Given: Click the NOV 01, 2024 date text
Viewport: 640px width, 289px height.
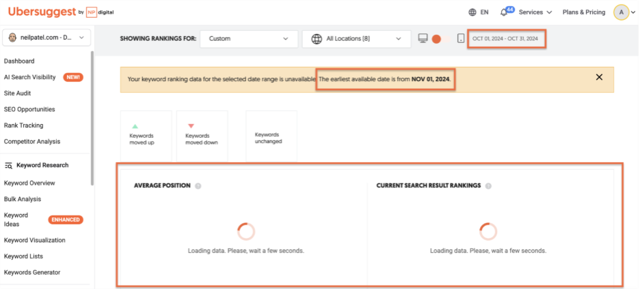Looking at the screenshot, I should pyautogui.click(x=430, y=79).
